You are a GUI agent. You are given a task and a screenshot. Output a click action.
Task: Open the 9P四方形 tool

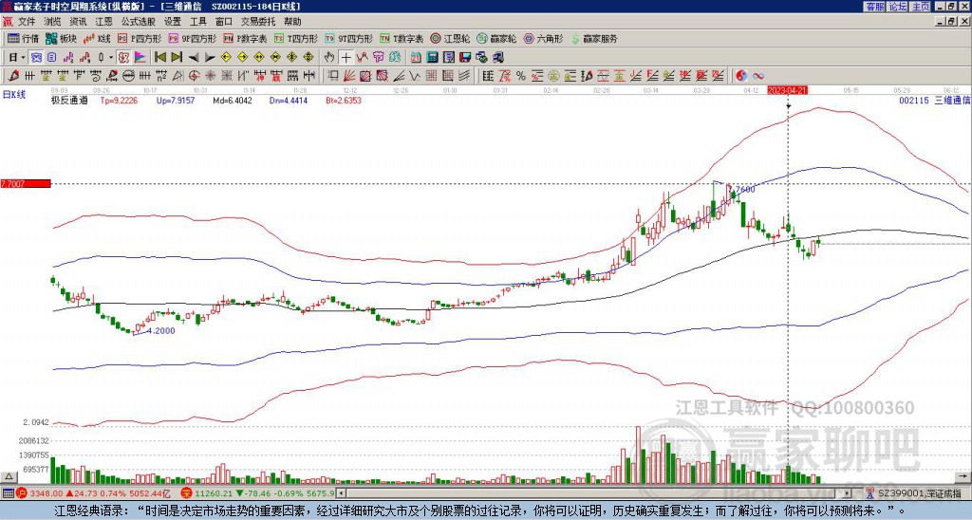[x=192, y=38]
